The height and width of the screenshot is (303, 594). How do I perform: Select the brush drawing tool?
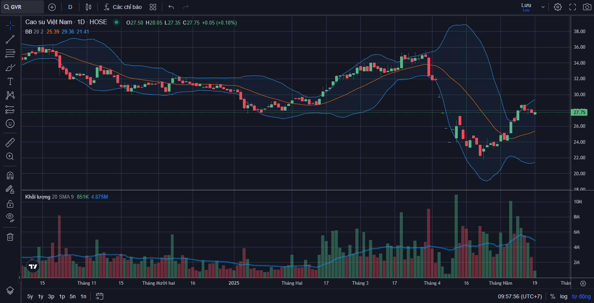(x=10, y=67)
